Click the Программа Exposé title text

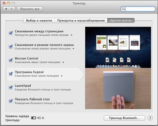(29, 72)
